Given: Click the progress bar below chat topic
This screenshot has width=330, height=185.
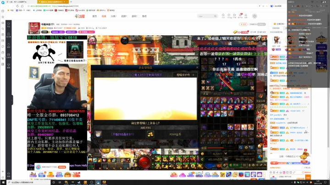Looking at the screenshot, I should 290,163.
